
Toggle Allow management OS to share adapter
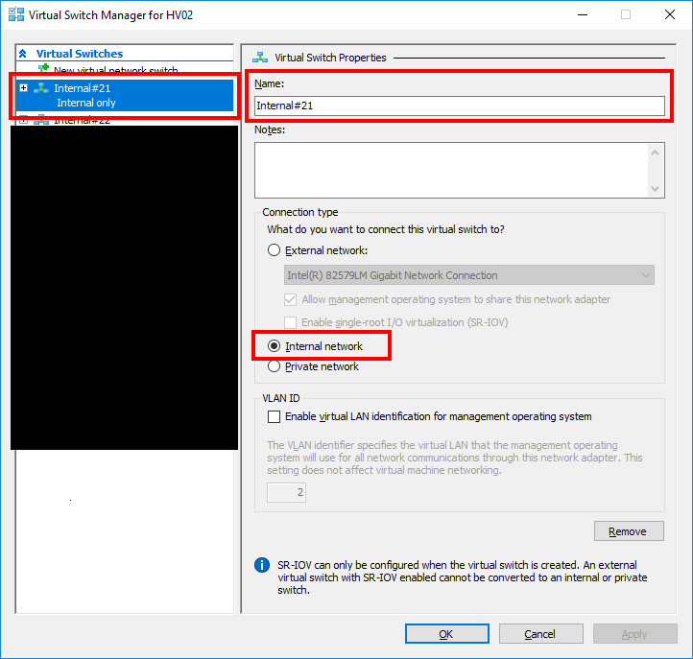click(291, 299)
